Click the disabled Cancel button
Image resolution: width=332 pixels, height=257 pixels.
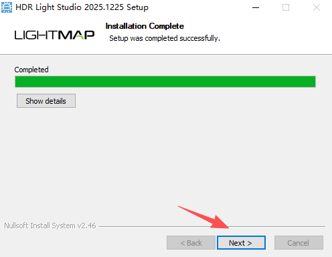299,243
